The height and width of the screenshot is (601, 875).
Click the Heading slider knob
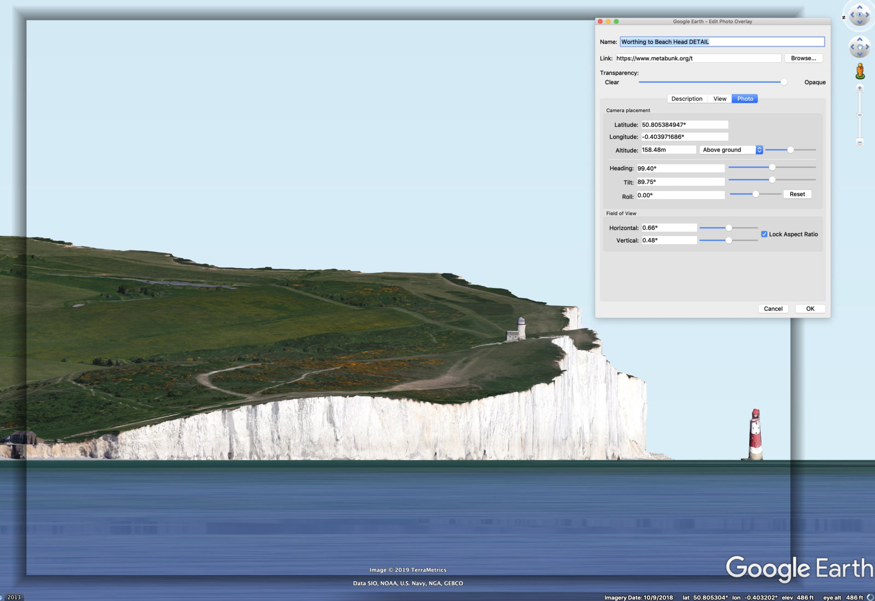[772, 167]
